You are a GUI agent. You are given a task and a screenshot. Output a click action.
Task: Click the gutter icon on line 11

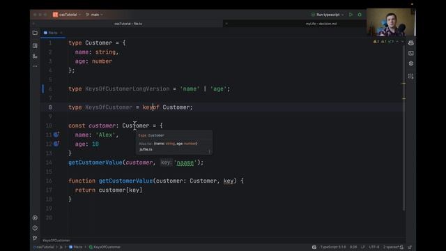pos(56,135)
